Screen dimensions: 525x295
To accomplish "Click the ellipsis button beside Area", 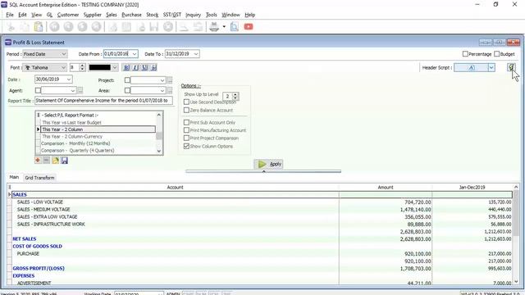I will tap(170, 91).
